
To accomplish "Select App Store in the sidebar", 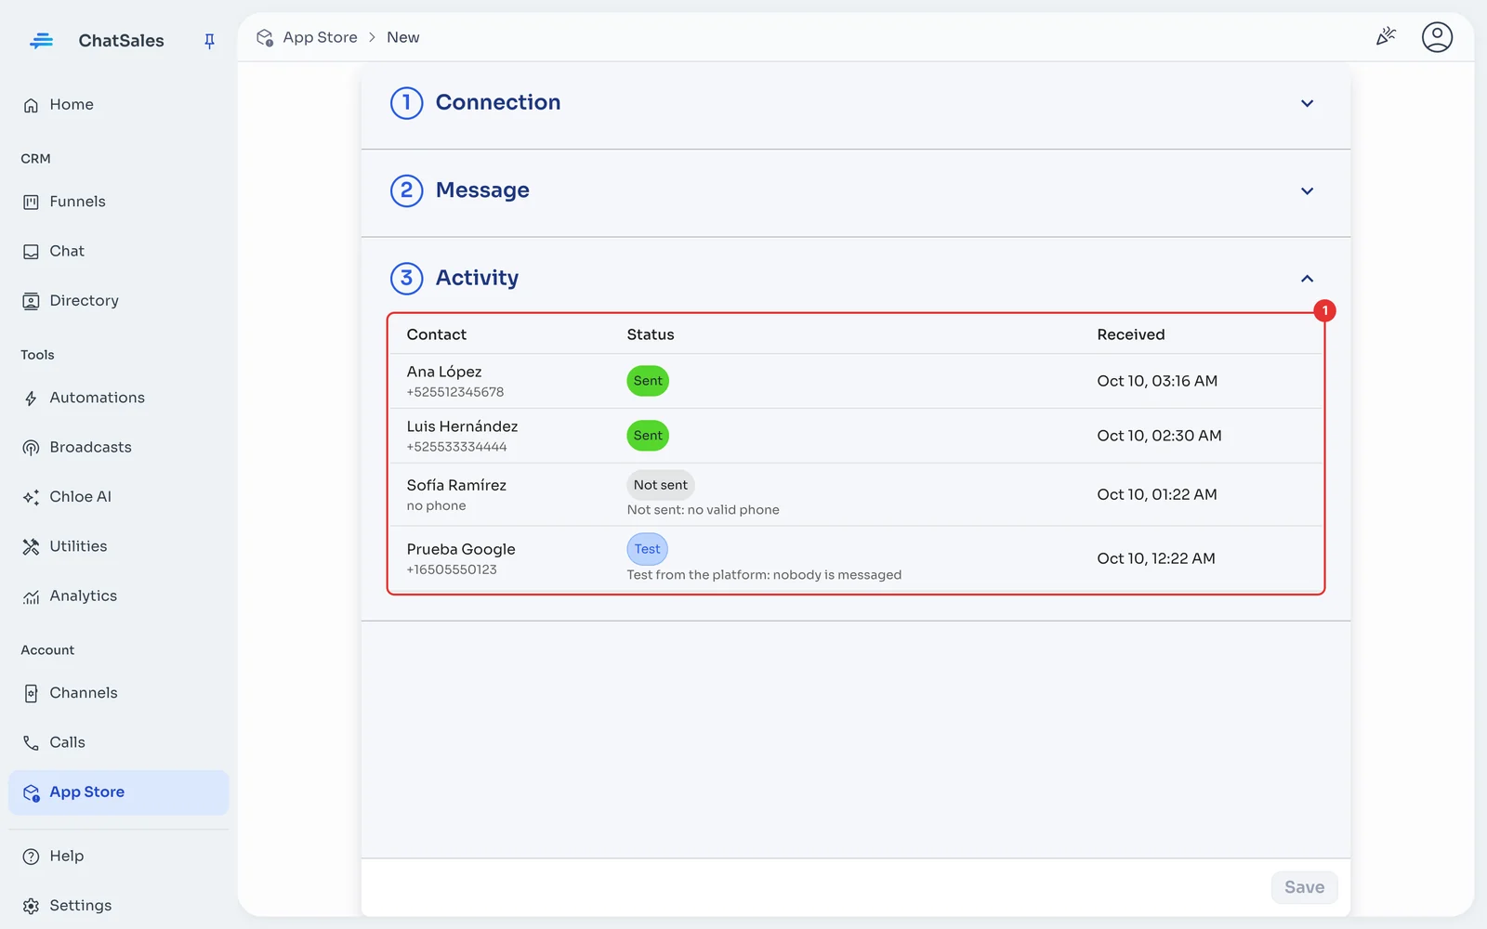I will pos(118,792).
